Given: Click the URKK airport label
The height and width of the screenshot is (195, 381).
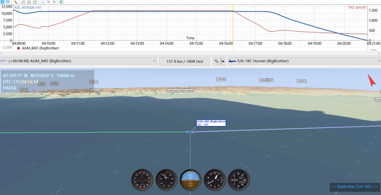Looking at the screenshot, I should click(x=54, y=83).
